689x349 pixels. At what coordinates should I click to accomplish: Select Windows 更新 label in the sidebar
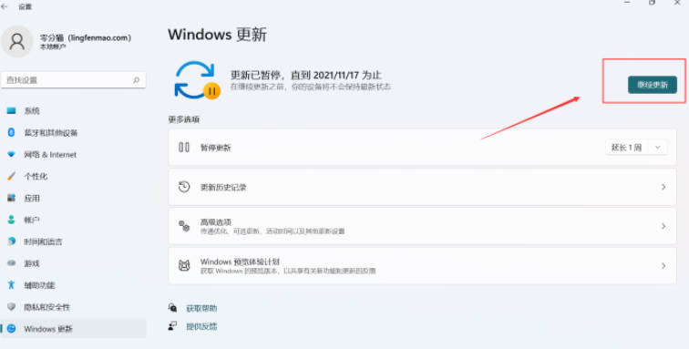[48, 329]
